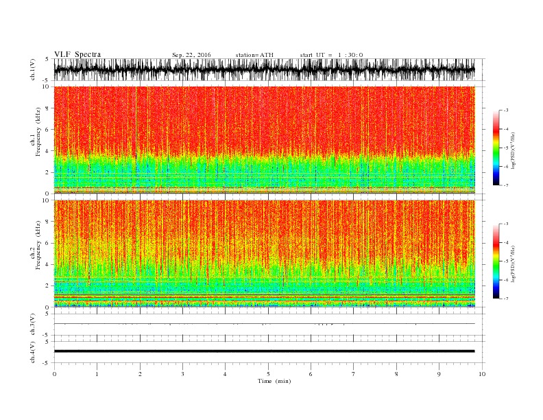Click the bottom time axis tick label "0"
The width and height of the screenshot is (543, 420).
[54, 374]
